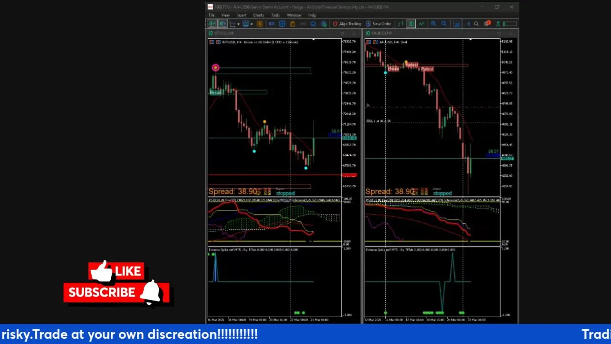
Task: Click stopped status on BTCUSD chart
Action: 285,193
